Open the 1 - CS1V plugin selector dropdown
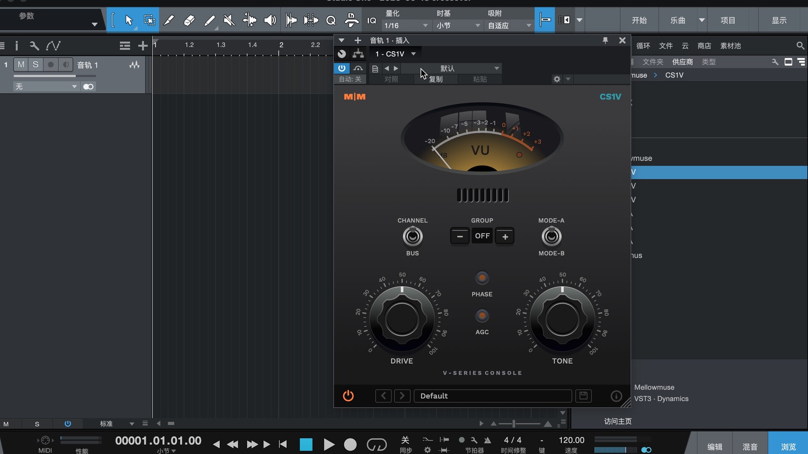Screen dimensions: 808x454 tap(396, 54)
